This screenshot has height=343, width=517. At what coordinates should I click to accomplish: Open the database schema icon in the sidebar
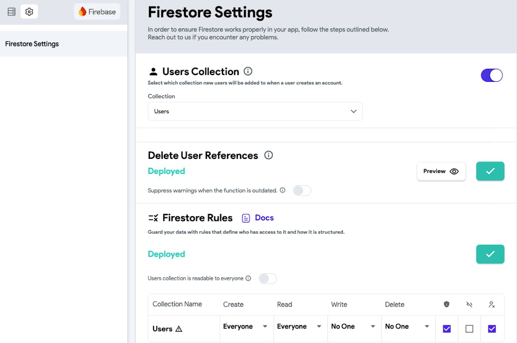click(11, 11)
